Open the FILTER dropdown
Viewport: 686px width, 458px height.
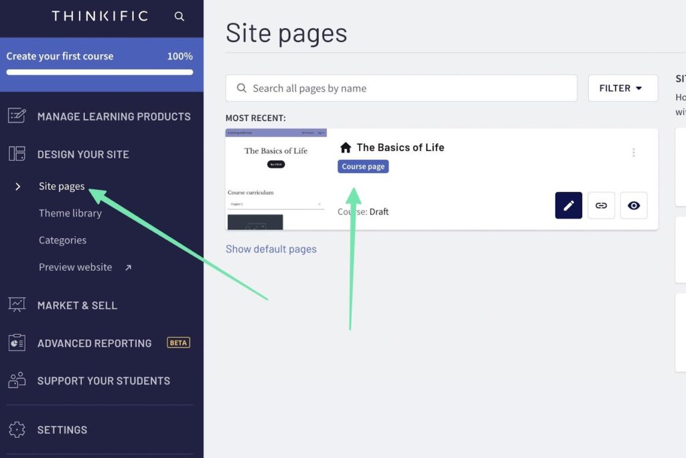click(622, 88)
